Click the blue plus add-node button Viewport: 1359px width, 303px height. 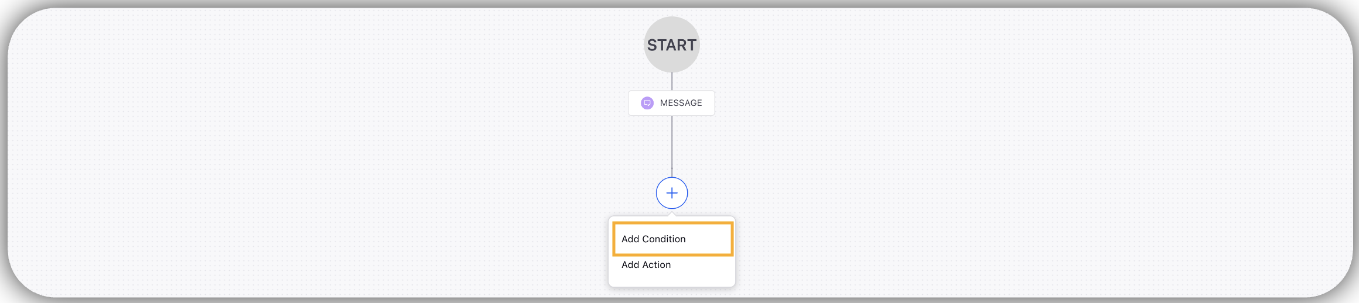(x=672, y=193)
